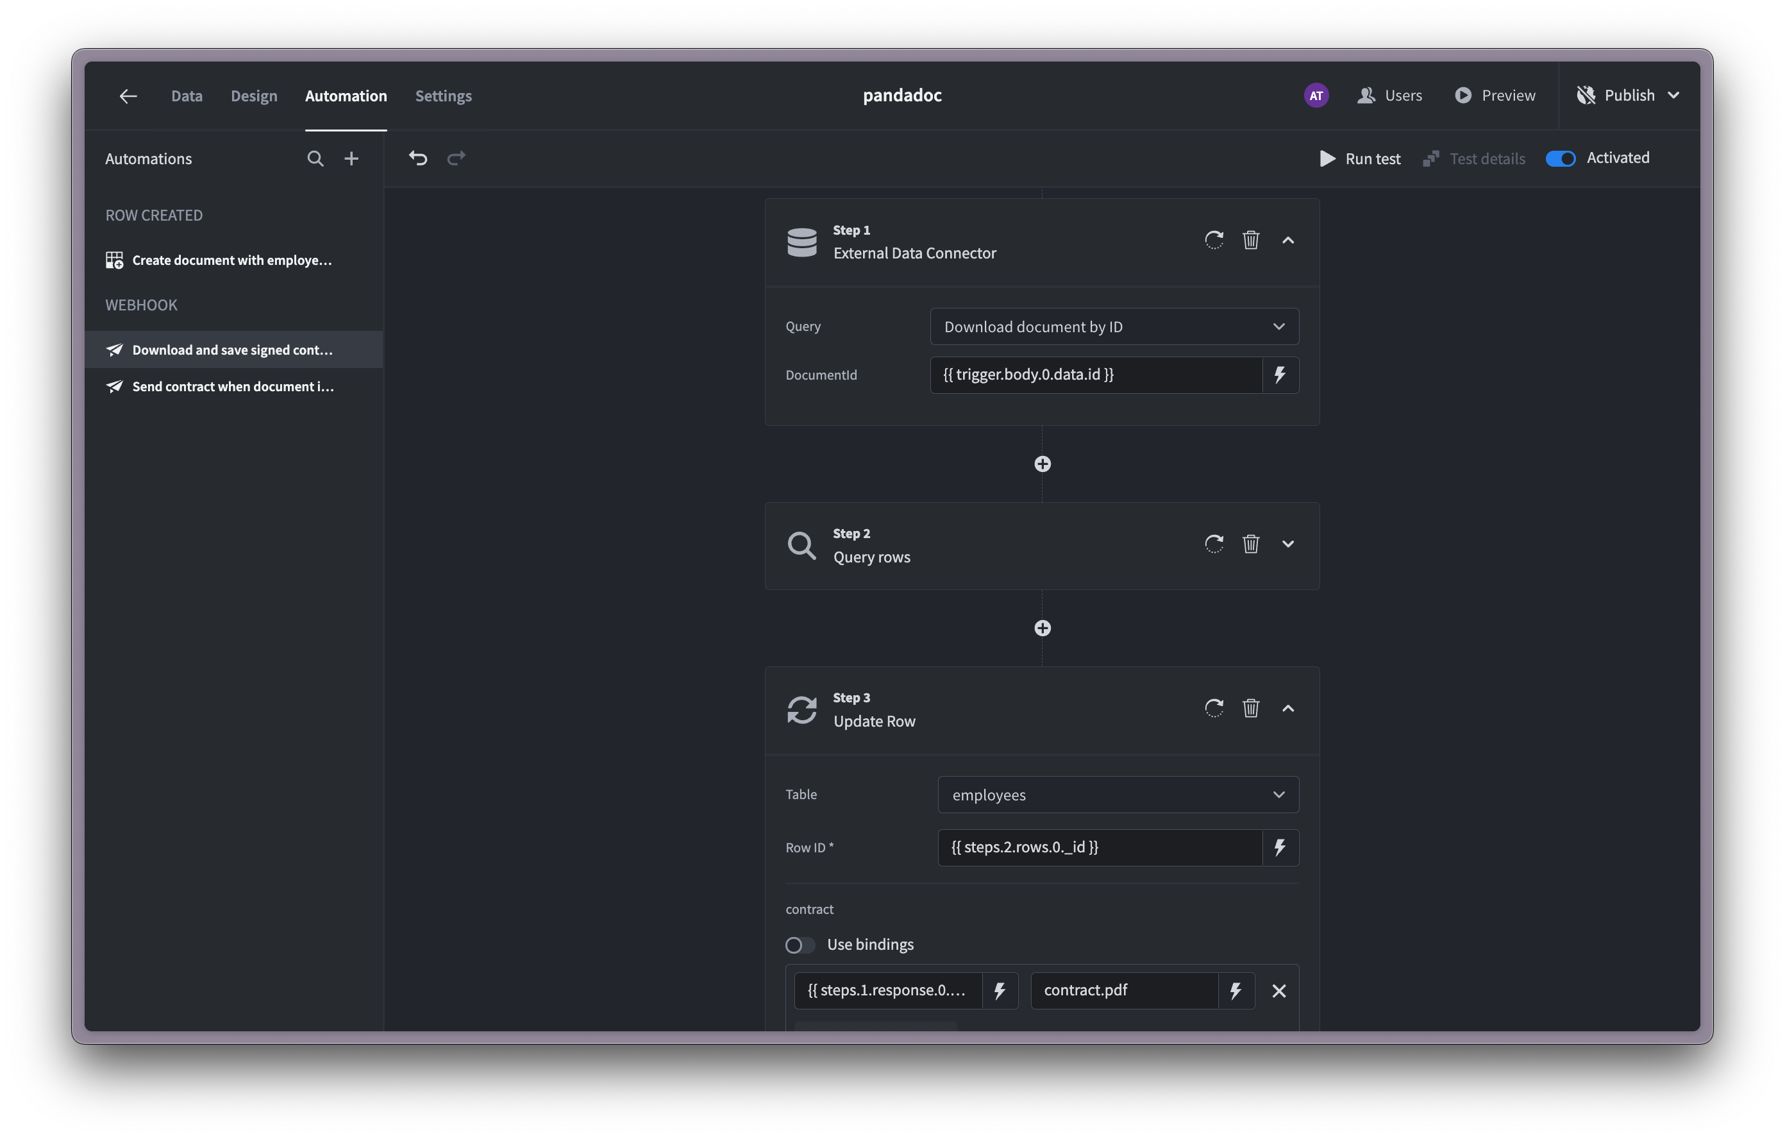Delete the External Data Connector step

click(1250, 239)
